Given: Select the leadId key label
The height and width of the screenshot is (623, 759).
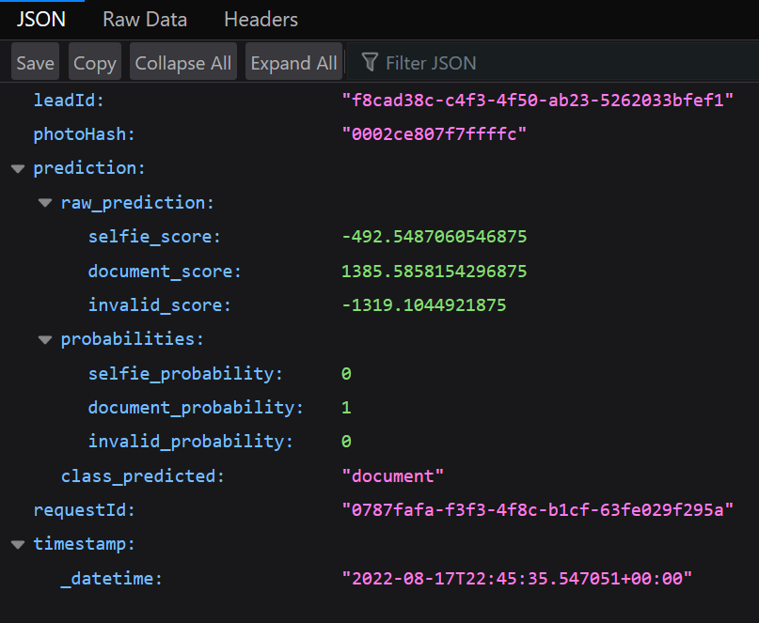Looking at the screenshot, I should [x=69, y=101].
